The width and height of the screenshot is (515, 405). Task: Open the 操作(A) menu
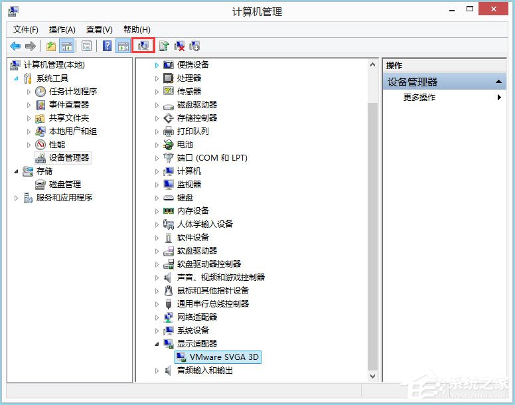(62, 30)
